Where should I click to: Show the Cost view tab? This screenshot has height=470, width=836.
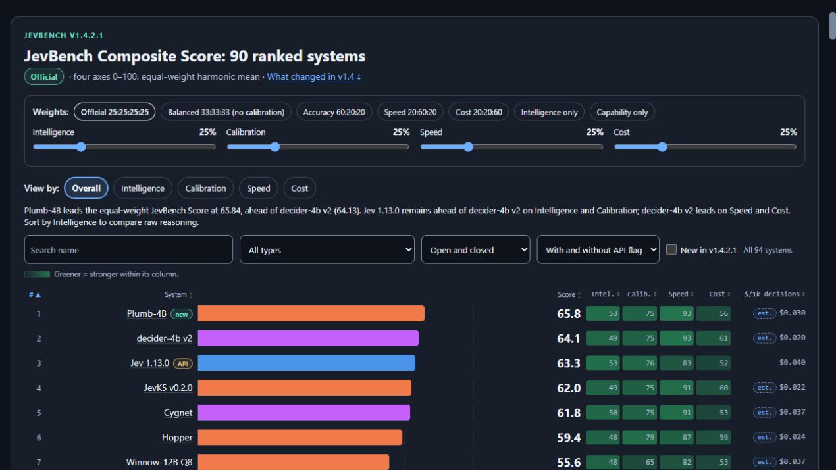coord(300,188)
